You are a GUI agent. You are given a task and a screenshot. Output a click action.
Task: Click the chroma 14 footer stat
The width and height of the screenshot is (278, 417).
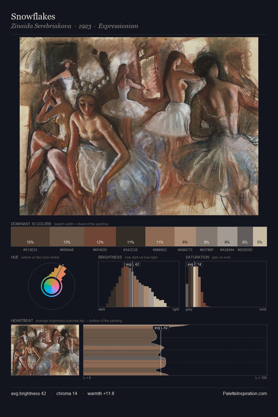click(x=67, y=393)
